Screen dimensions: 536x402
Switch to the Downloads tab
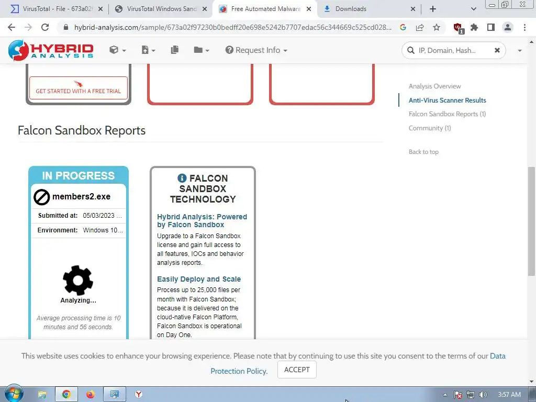click(x=368, y=9)
